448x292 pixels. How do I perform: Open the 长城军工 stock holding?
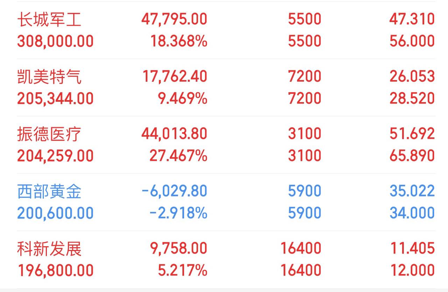point(226,30)
